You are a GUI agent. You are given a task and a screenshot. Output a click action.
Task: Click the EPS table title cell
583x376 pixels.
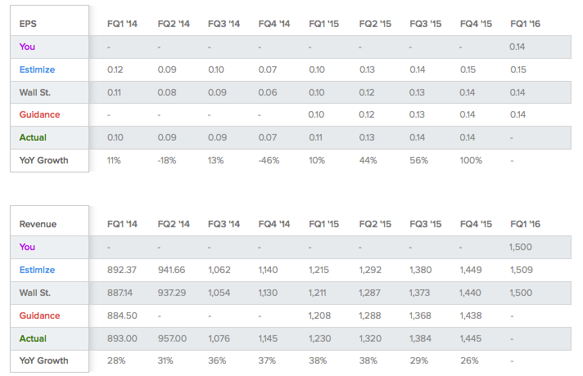[x=49, y=20]
